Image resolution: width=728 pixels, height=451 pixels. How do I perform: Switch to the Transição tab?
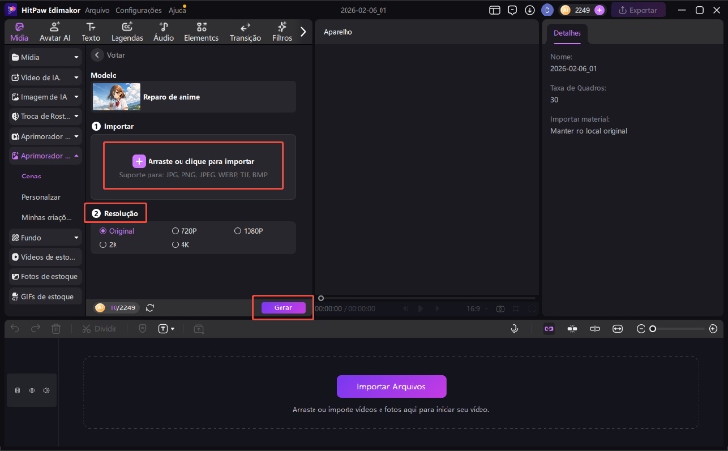(x=245, y=31)
